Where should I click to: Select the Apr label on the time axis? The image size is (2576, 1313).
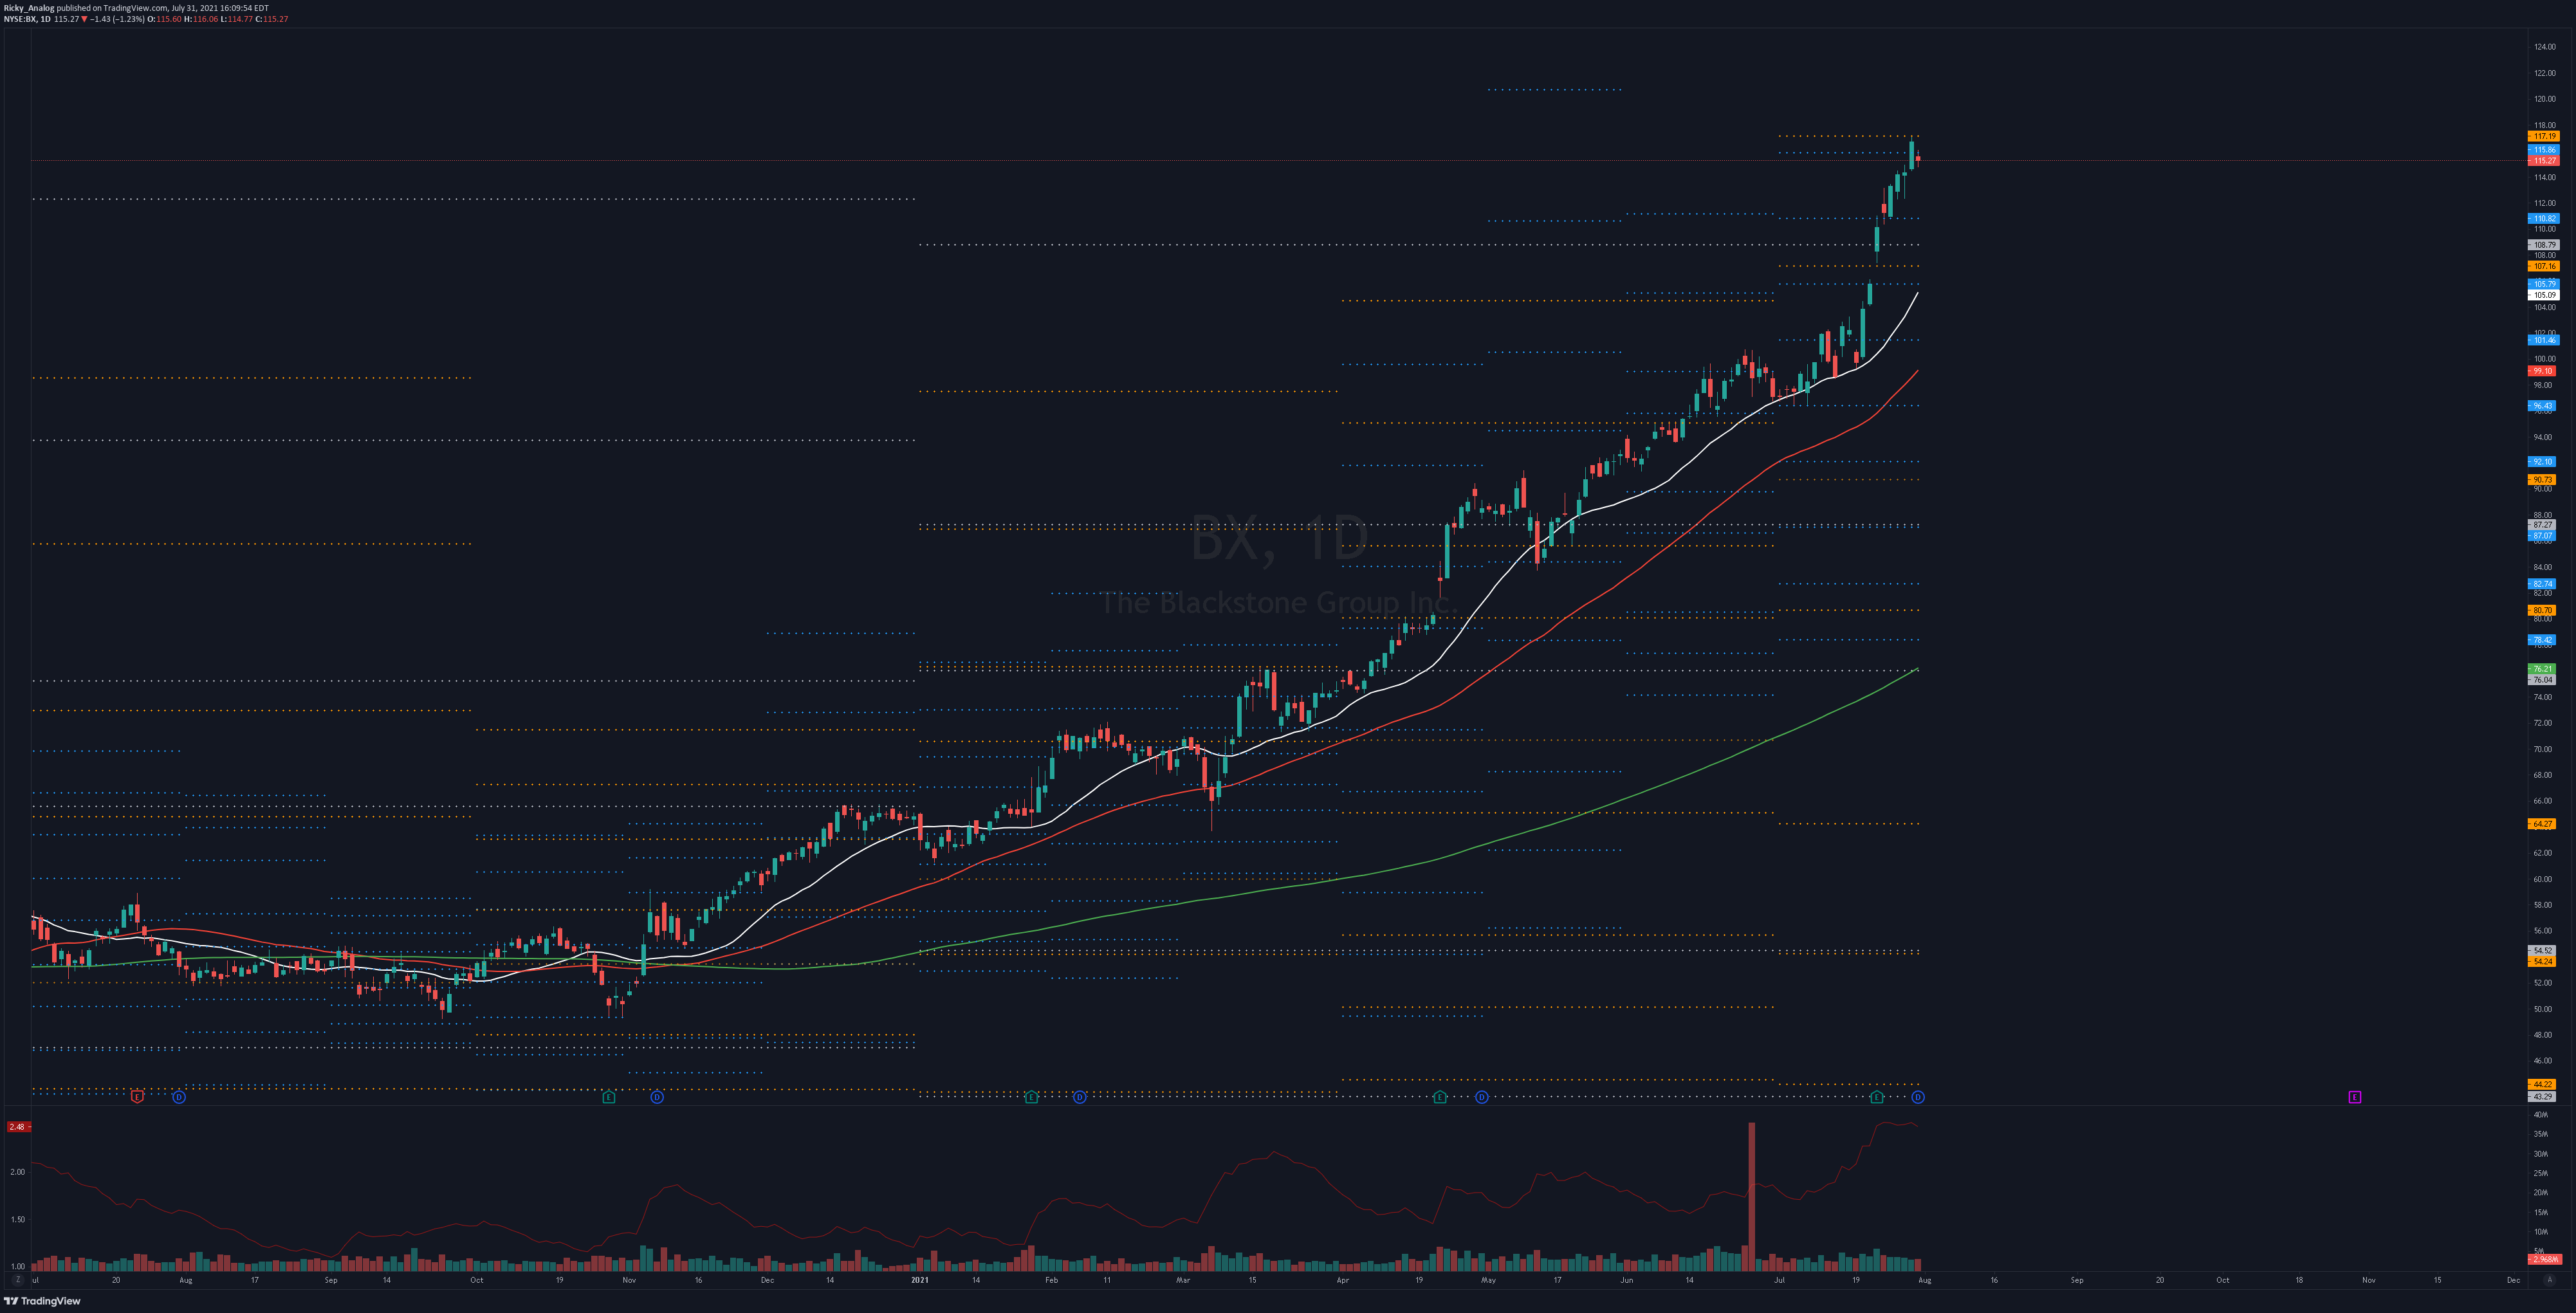1343,1279
